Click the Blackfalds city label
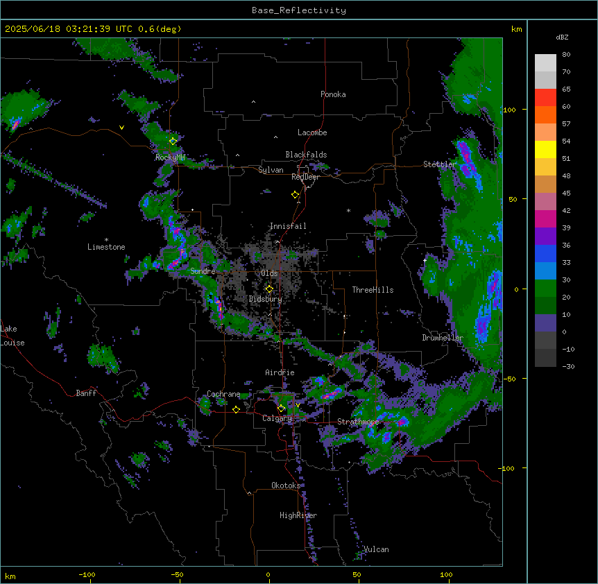598x584 pixels. (306, 155)
